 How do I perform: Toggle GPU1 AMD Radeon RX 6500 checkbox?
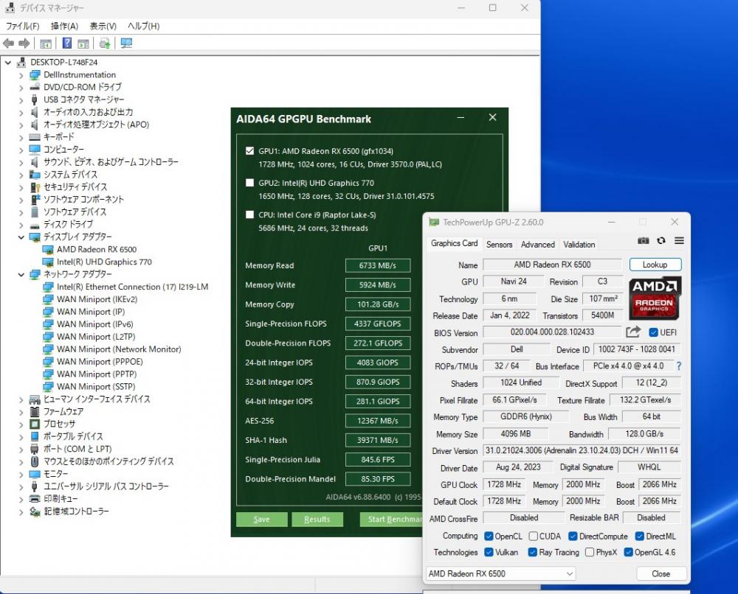click(250, 151)
